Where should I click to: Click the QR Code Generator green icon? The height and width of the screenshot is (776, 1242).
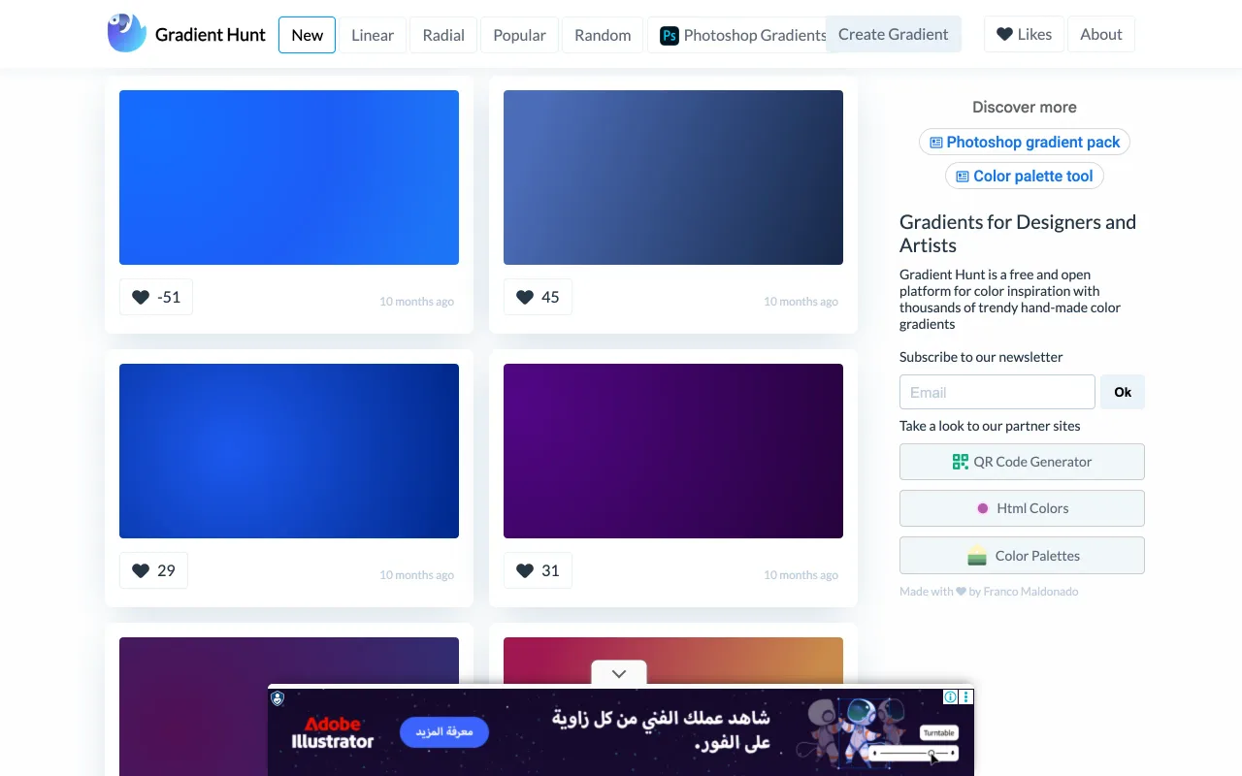coord(961,462)
